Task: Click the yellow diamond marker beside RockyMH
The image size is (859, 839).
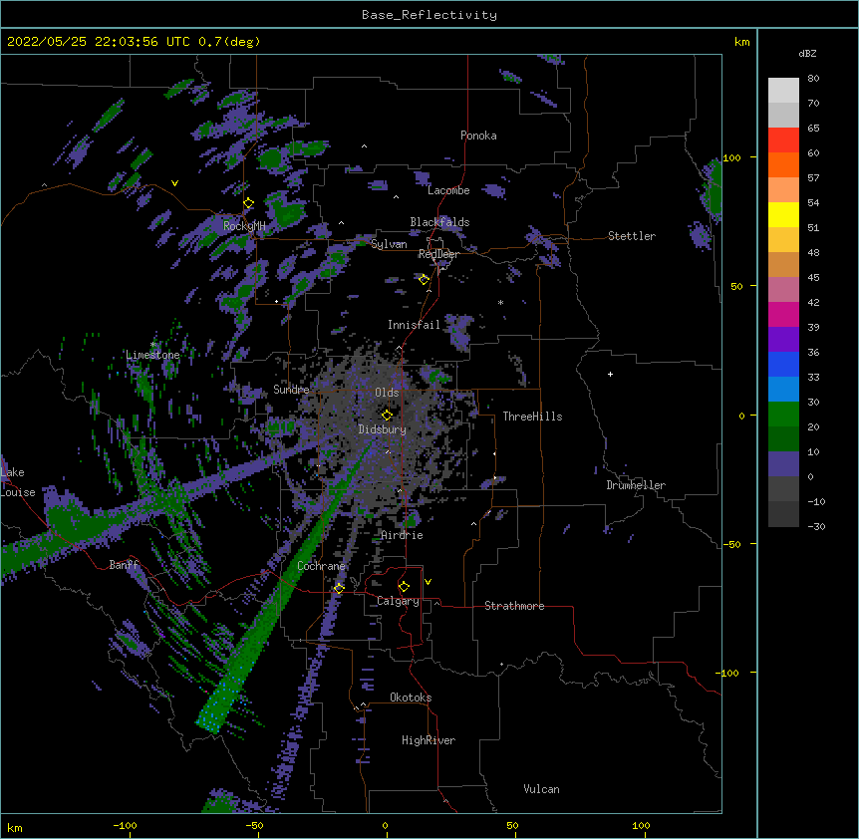Action: [249, 203]
